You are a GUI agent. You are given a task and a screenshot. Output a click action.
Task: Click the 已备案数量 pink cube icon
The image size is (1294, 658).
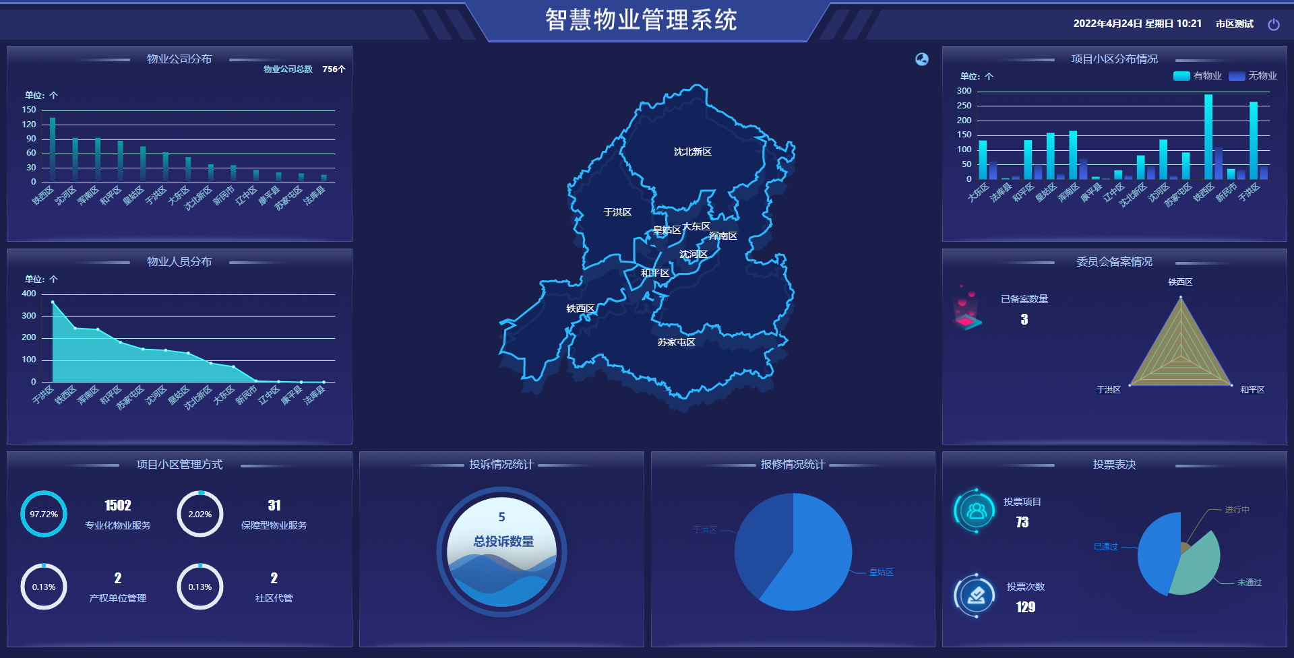pyautogui.click(x=966, y=310)
